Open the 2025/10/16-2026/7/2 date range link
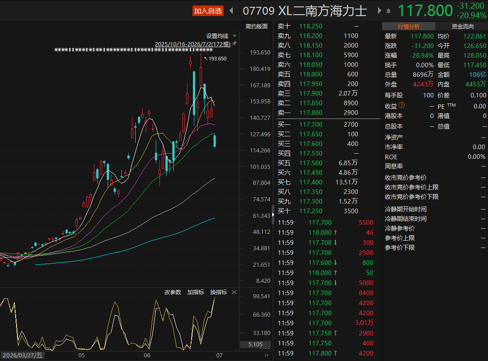488x361 pixels. coord(192,44)
